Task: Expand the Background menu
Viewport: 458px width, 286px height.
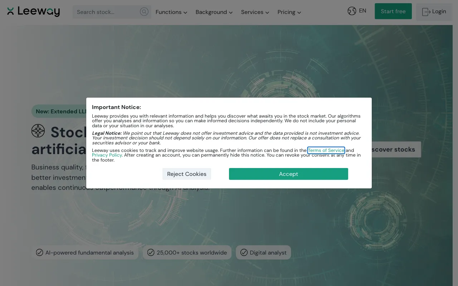Action: (214, 12)
